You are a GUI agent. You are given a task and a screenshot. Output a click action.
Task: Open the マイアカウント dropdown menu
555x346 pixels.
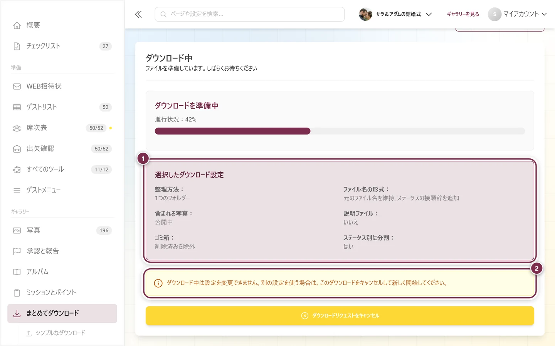click(517, 14)
